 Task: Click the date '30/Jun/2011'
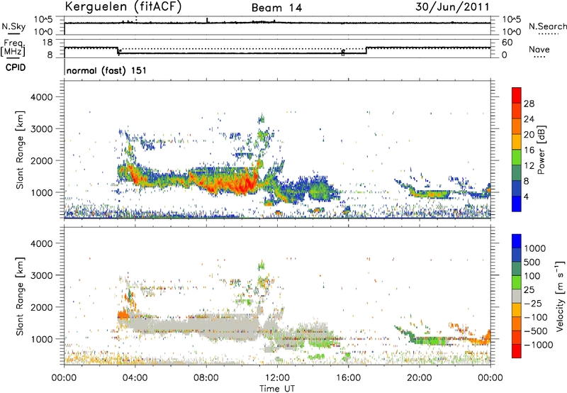tap(452, 7)
